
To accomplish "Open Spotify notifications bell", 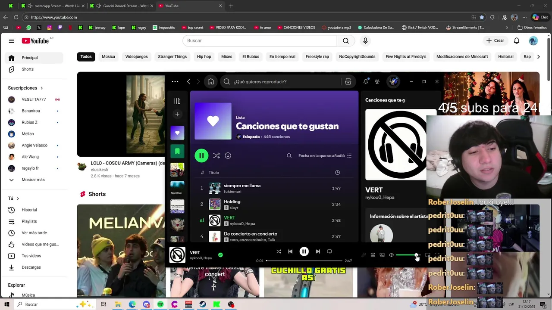I will [366, 81].
